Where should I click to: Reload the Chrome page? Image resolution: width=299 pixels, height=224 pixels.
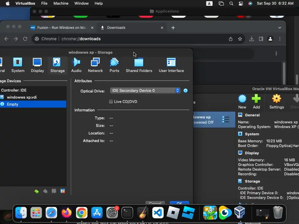pos(25,39)
